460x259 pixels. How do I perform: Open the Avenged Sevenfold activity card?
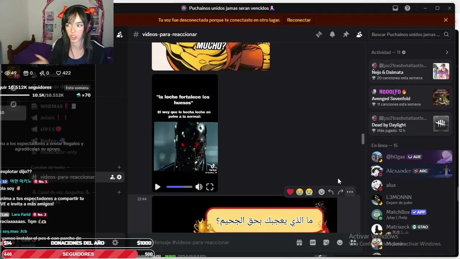pyautogui.click(x=410, y=98)
